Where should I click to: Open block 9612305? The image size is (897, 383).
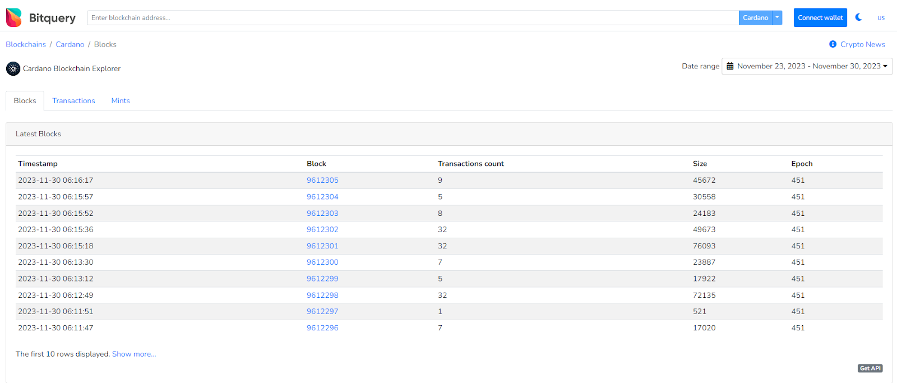(x=322, y=180)
